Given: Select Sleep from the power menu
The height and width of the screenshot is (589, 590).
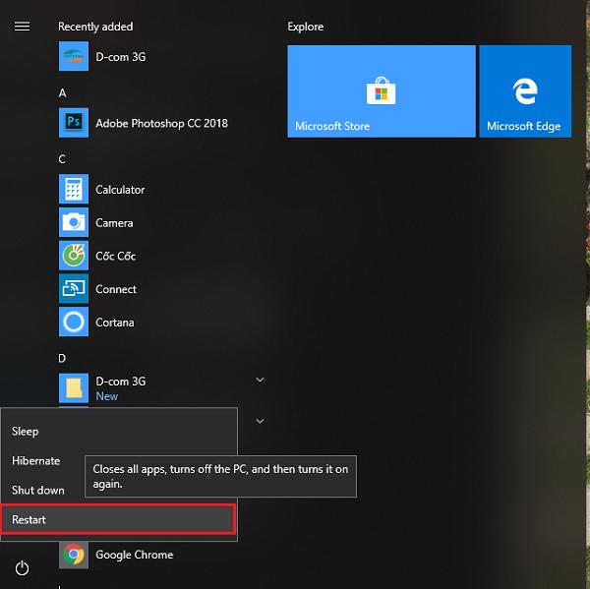Looking at the screenshot, I should (x=25, y=431).
